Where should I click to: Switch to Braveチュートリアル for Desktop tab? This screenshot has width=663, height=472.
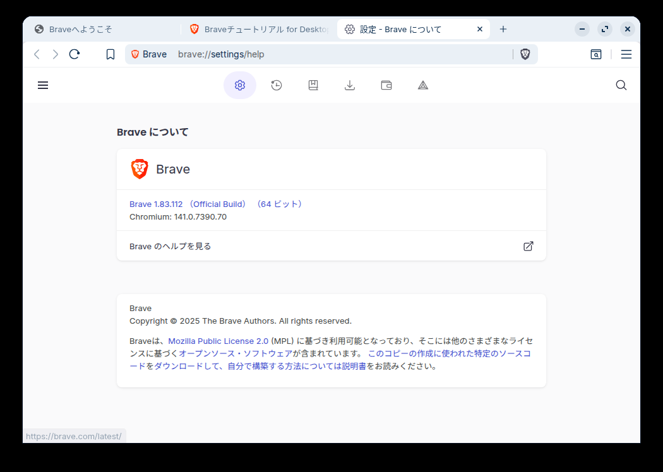point(259,29)
